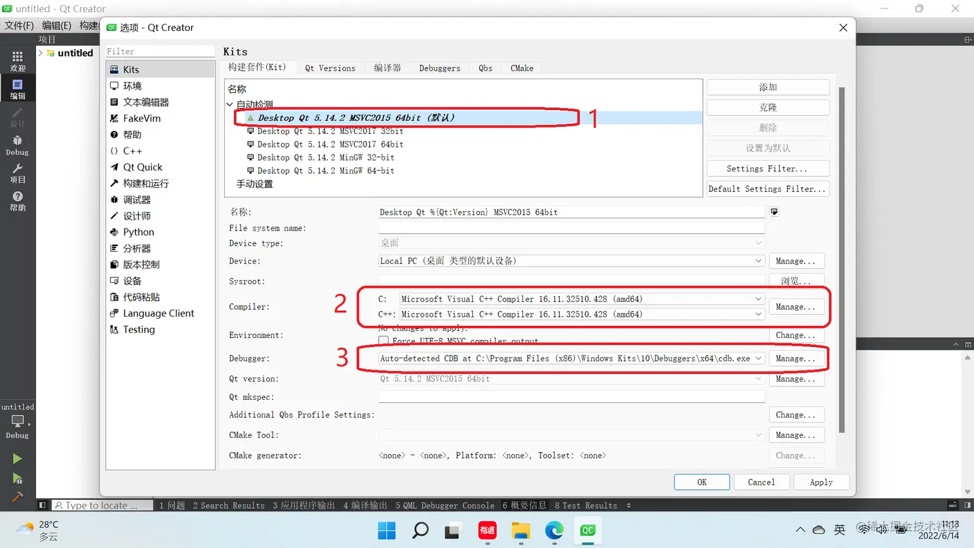Open 文件(F) menu in Qt Creator
This screenshot has width=974, height=548.
click(19, 25)
